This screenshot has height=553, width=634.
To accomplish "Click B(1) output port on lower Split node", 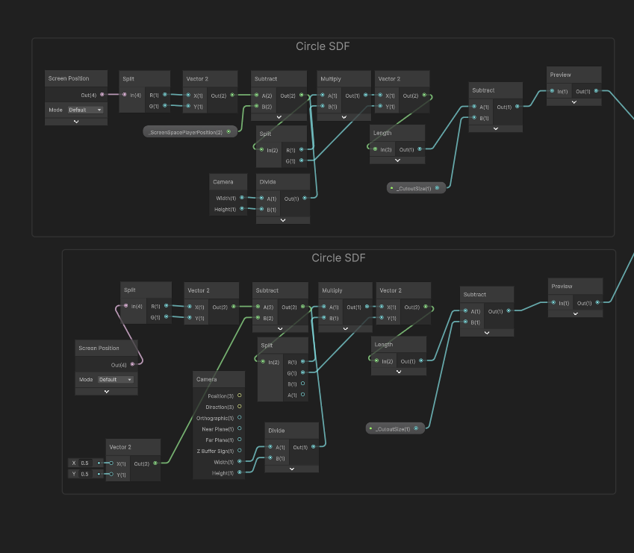I will [x=302, y=384].
